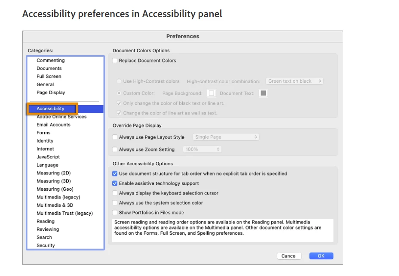Open the Page Display category

coord(51,93)
